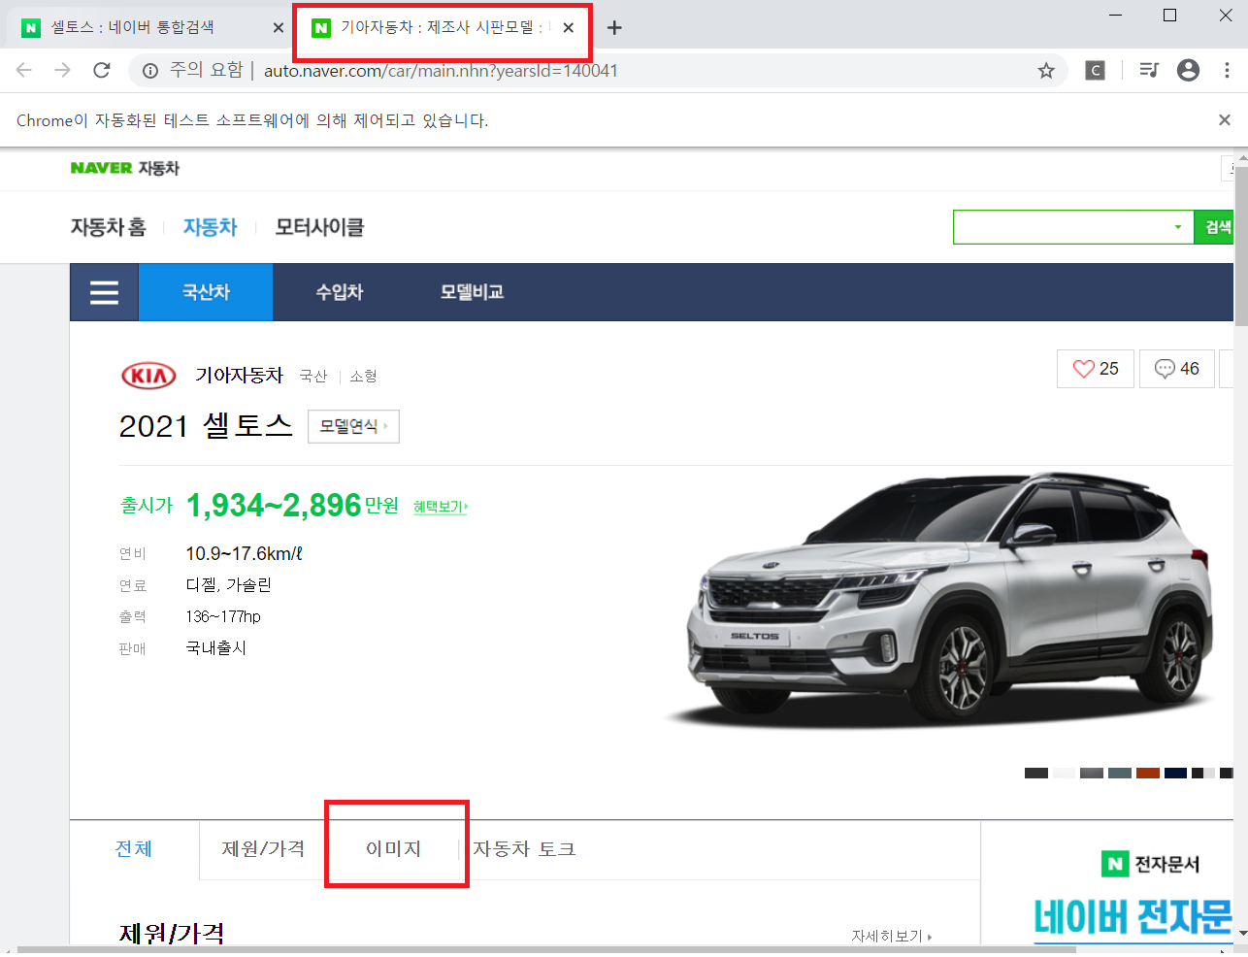The height and width of the screenshot is (957, 1248).
Task: Open the 국산차 menu
Action: click(206, 292)
